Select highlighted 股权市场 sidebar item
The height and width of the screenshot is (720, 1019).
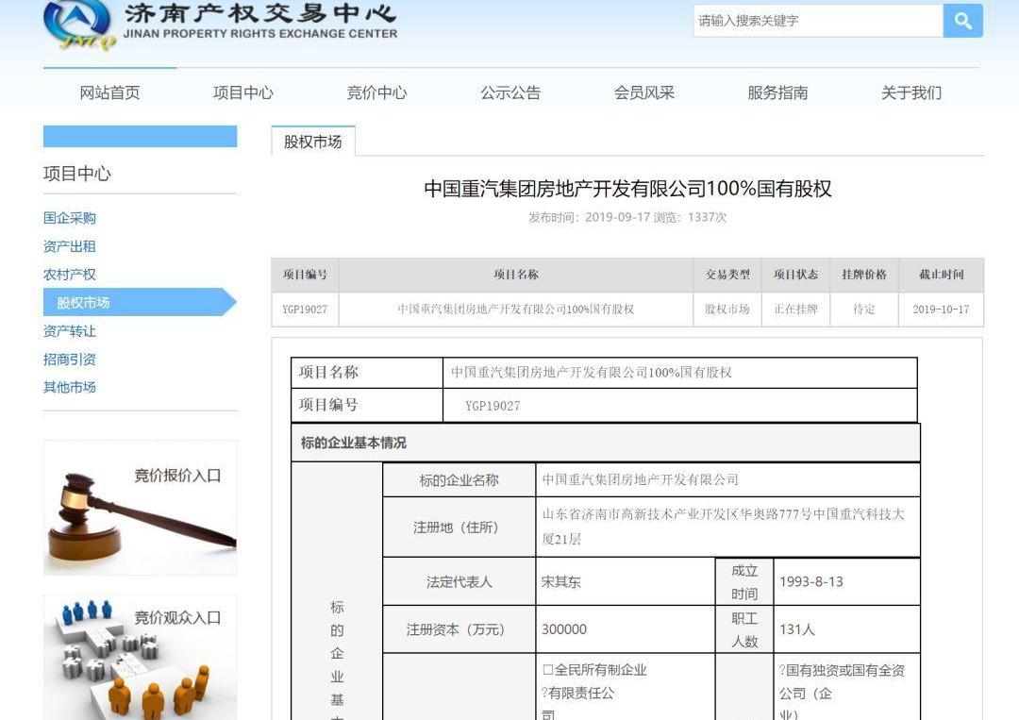140,302
